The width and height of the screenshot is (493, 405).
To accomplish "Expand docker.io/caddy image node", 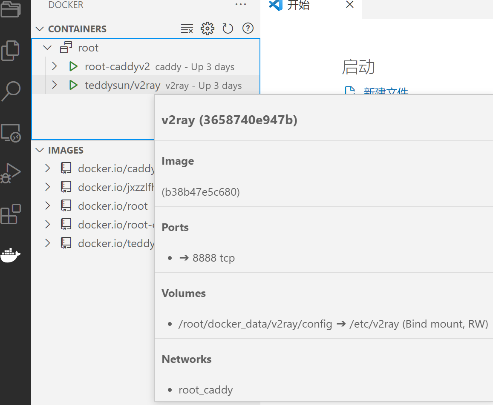I will point(47,168).
